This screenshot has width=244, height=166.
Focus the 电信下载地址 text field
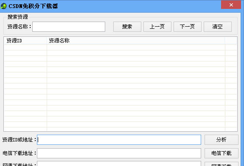pyautogui.click(x=119, y=153)
